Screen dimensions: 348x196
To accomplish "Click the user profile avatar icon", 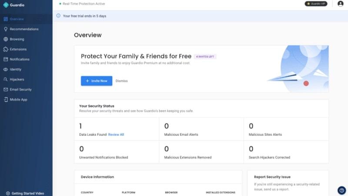I will coord(340,4).
